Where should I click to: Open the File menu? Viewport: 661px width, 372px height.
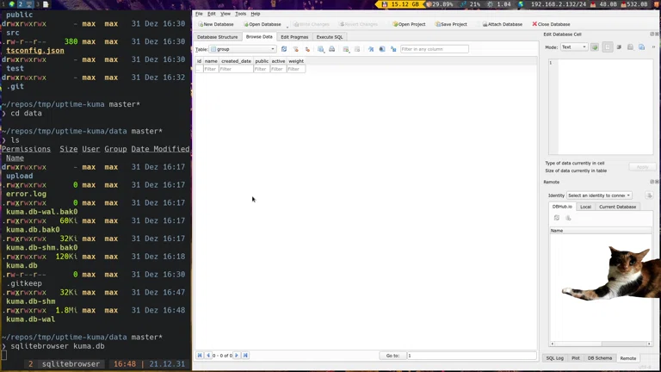[199, 14]
